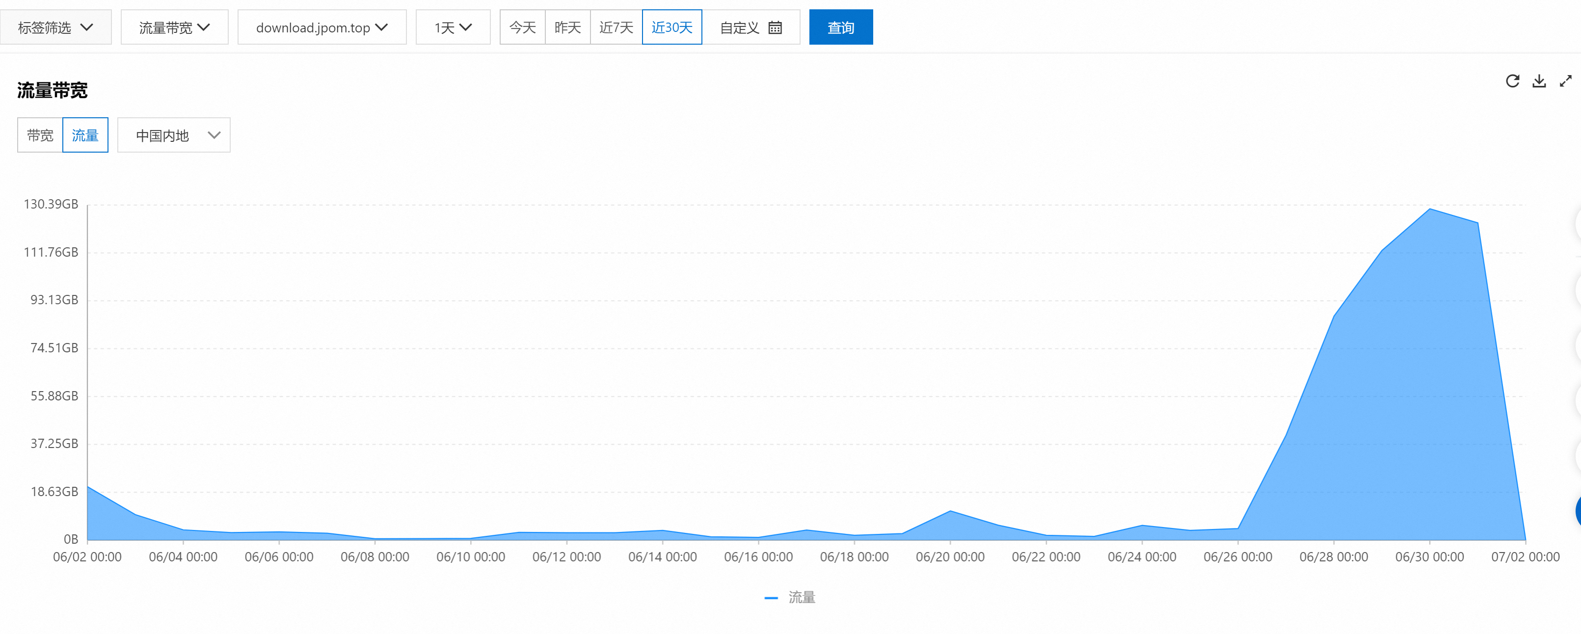Switch chart to 带宽 view
Image resolution: width=1581 pixels, height=634 pixels.
41,135
